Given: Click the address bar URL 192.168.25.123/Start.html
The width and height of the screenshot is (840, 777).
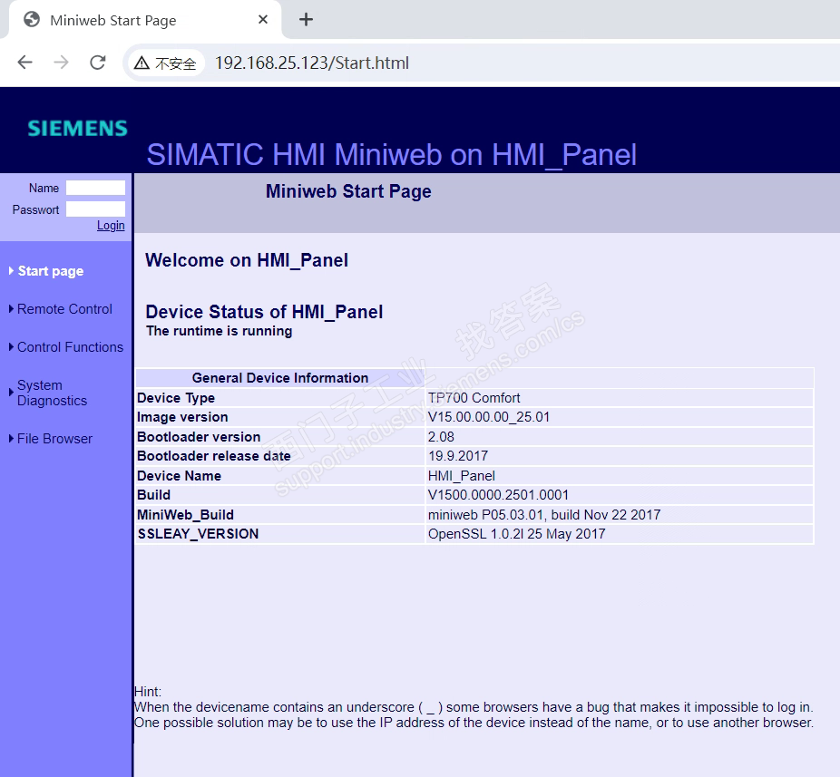Looking at the screenshot, I should [x=312, y=63].
